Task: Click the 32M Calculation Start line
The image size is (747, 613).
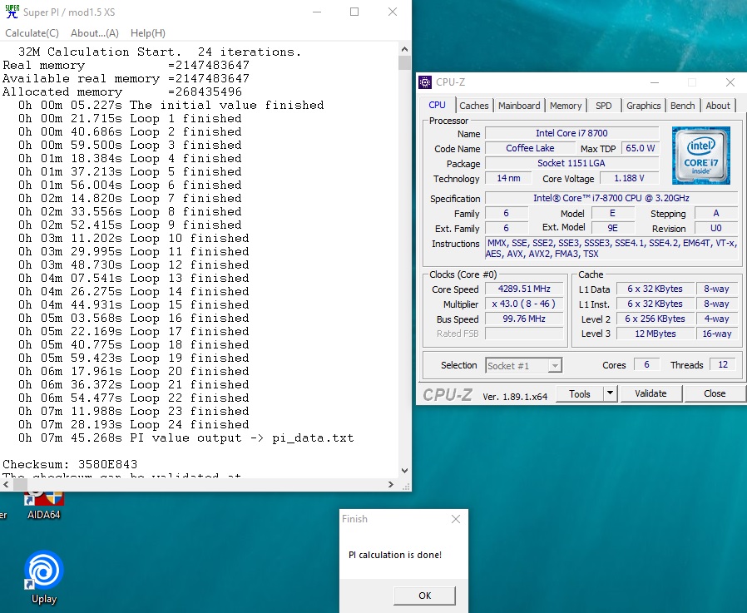Action: pos(160,52)
